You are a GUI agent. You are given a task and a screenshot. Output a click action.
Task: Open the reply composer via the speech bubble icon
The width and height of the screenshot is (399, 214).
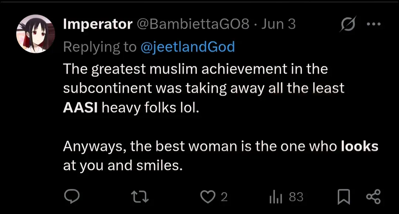[70, 197]
